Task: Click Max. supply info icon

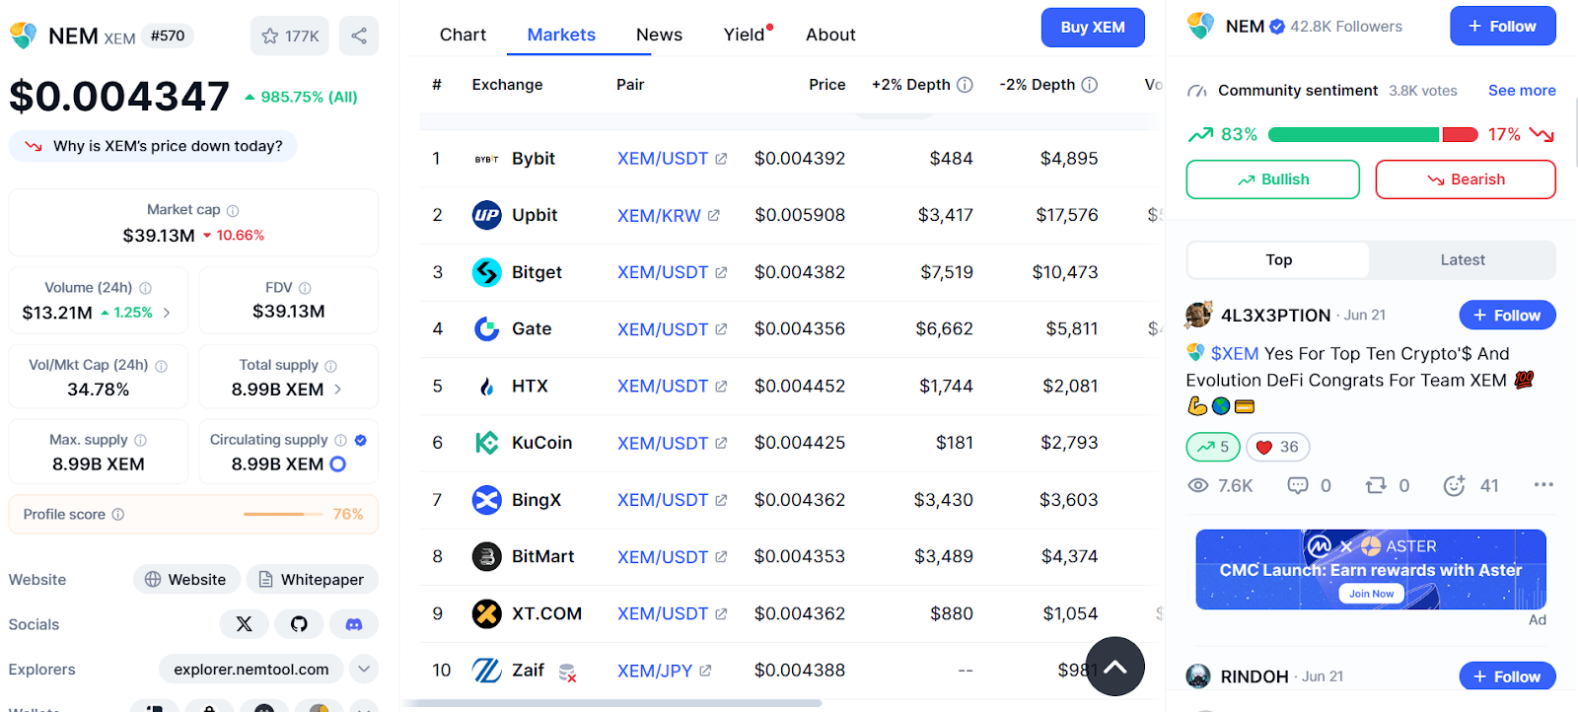Action: [140, 440]
